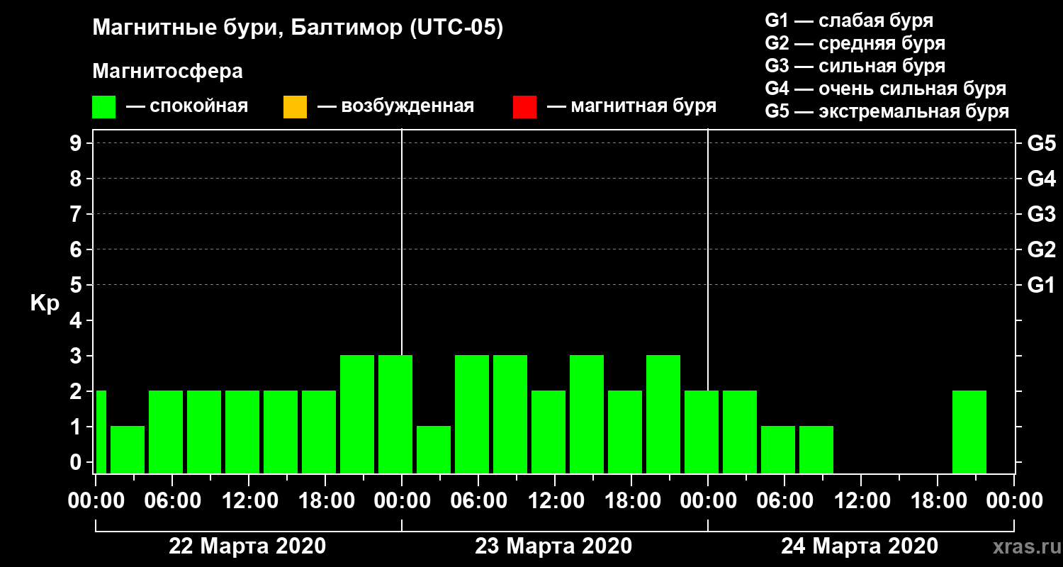The width and height of the screenshot is (1063, 567).
Task: Click the '22 Марта 2020' date label
Action: tap(247, 546)
